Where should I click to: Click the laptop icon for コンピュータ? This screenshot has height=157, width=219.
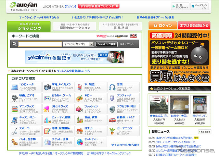point(15,87)
